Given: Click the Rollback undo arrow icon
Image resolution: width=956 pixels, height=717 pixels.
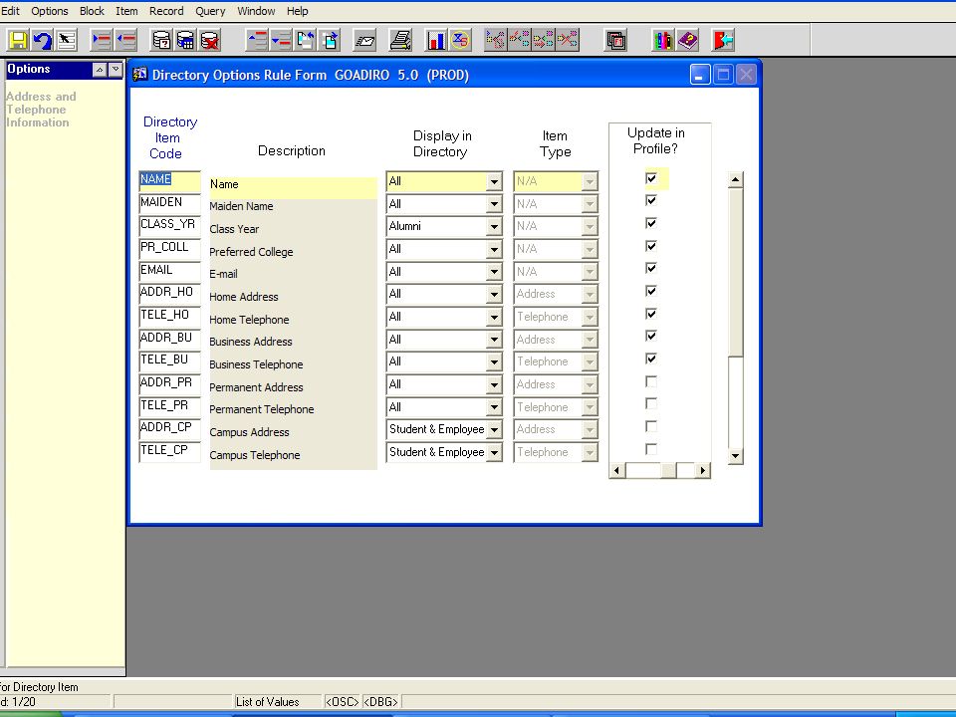Looking at the screenshot, I should point(42,41).
